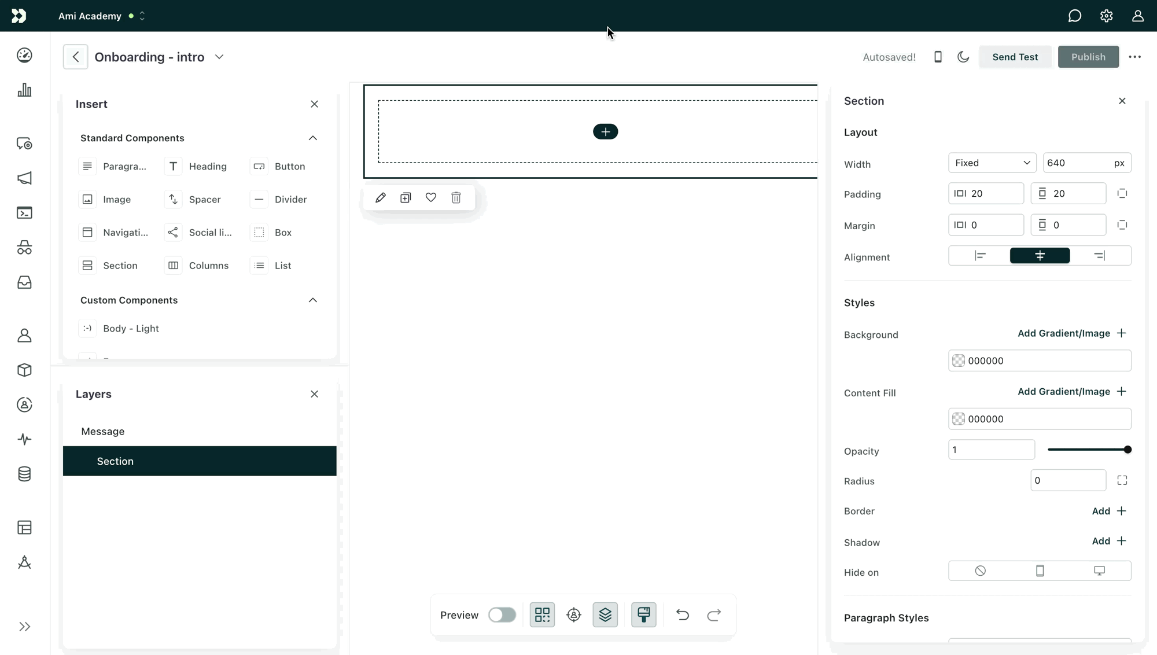
Task: Click the Undo arrow in bottom toolbar
Action: coord(683,614)
